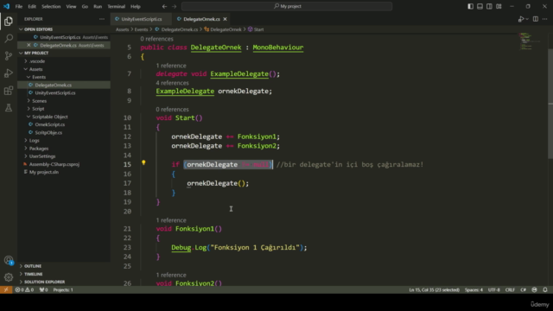Viewport: 553px width, 311px height.
Task: Expand the Logs folder
Action: click(35, 140)
